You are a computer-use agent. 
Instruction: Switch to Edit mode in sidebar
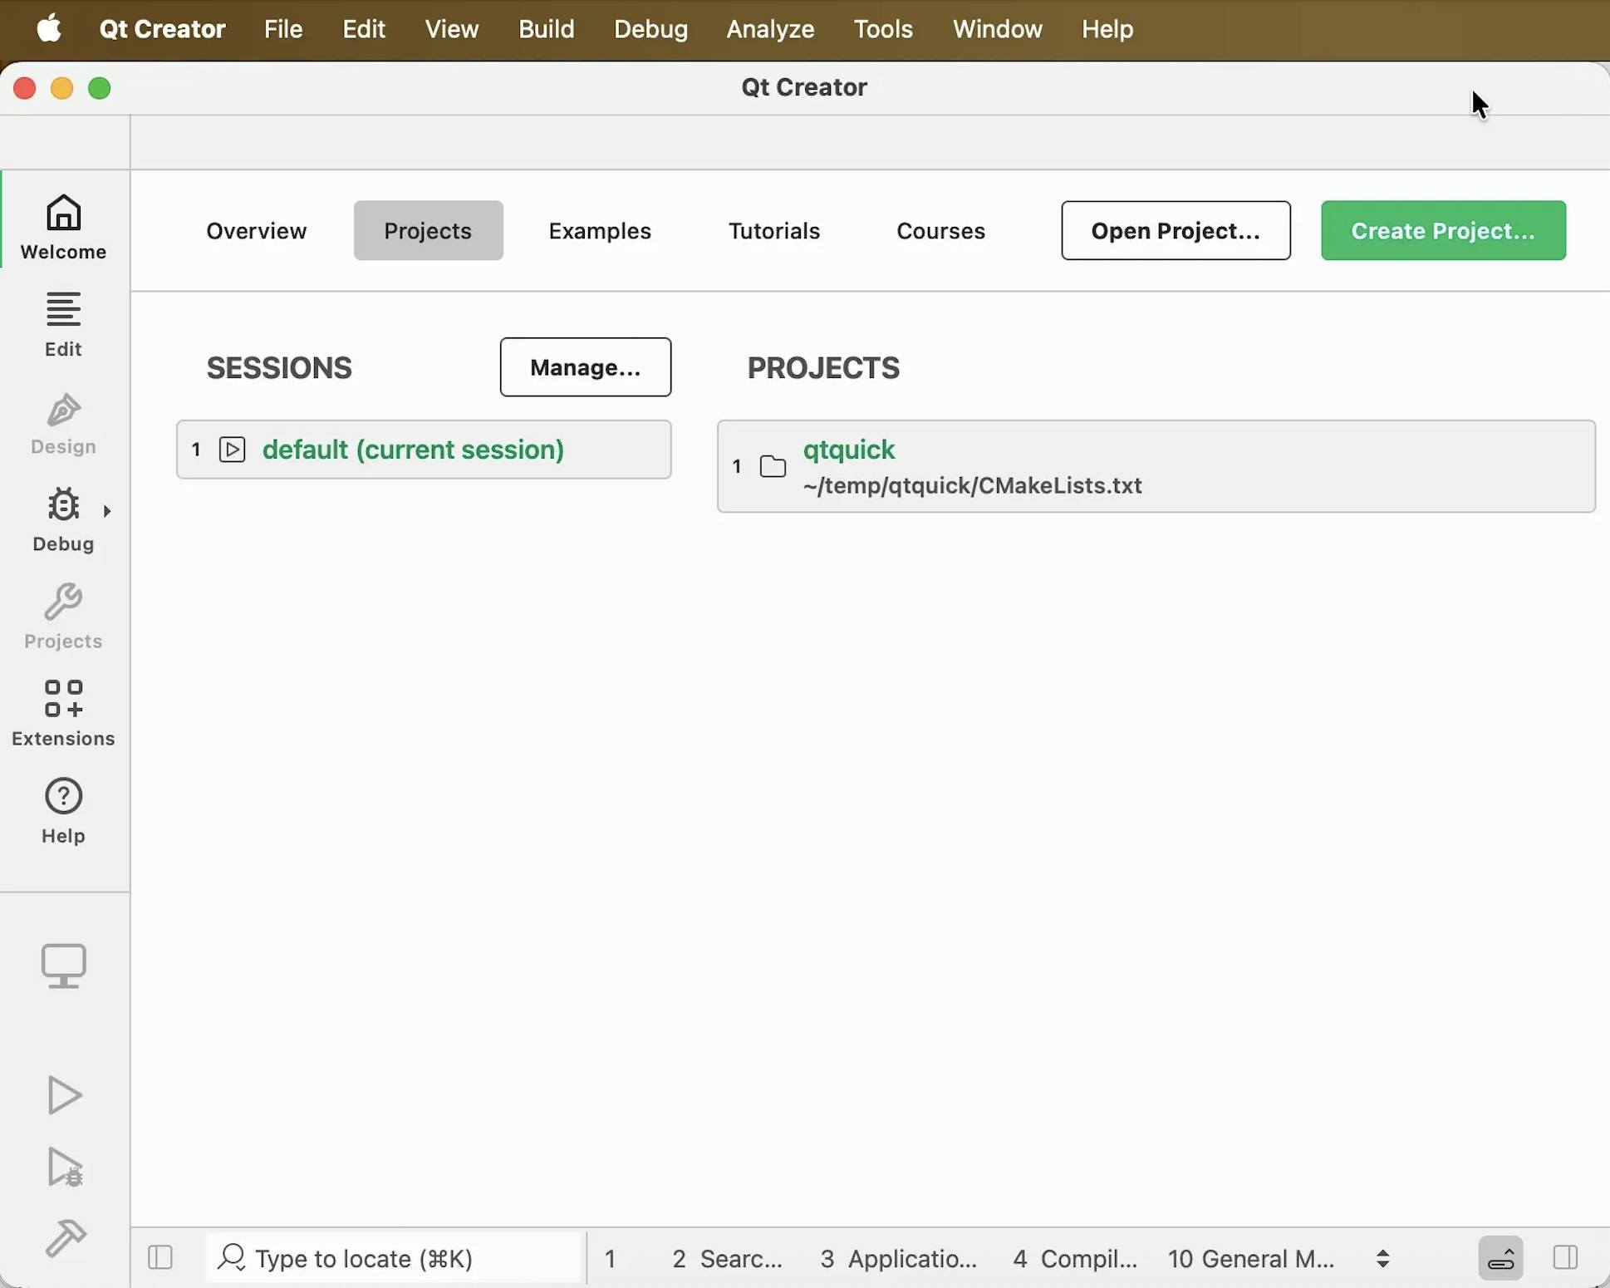[x=64, y=324]
